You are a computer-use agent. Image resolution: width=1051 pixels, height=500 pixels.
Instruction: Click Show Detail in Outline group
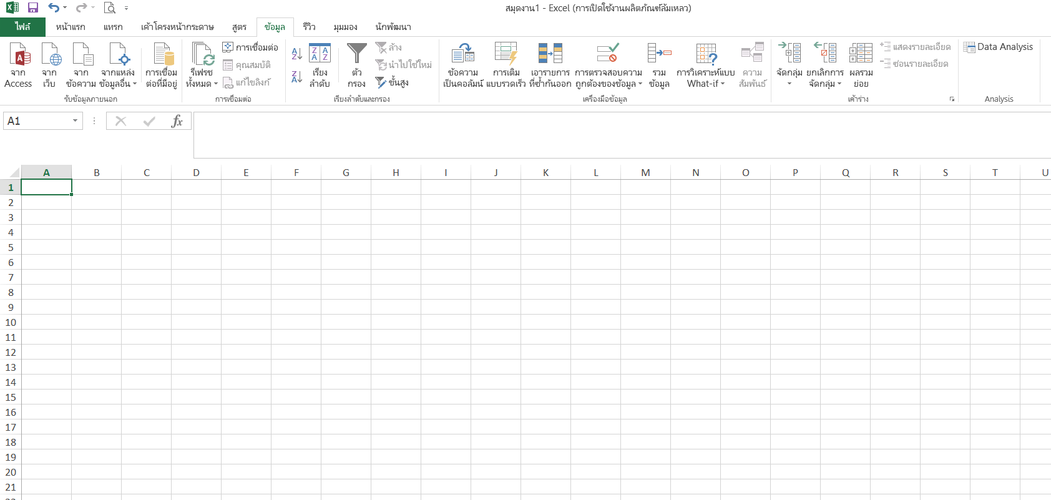coord(915,47)
